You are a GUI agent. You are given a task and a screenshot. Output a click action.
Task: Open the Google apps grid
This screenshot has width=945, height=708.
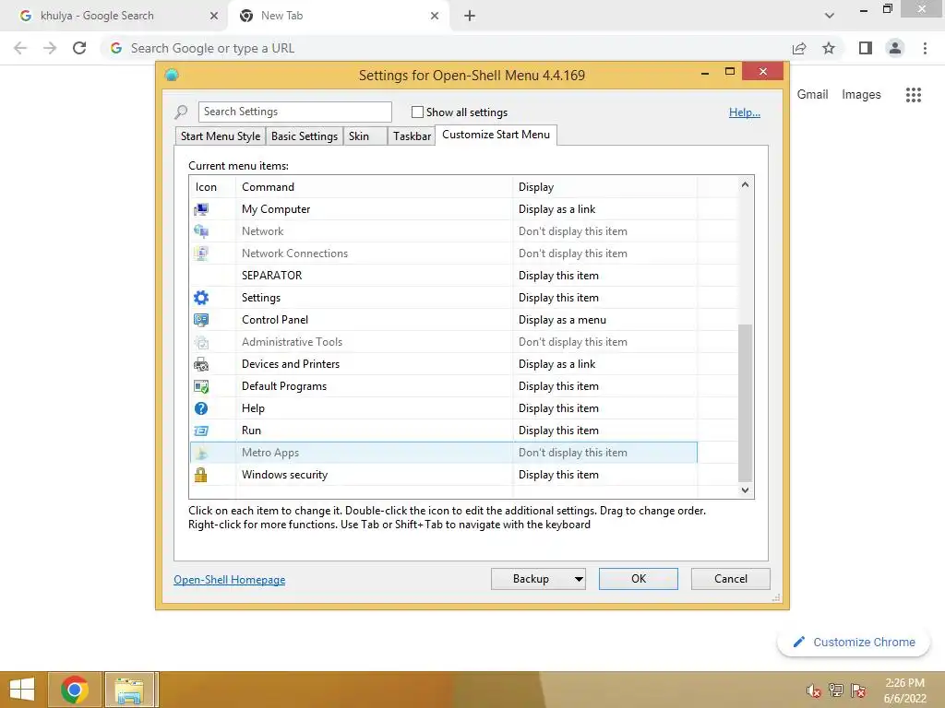(x=913, y=95)
